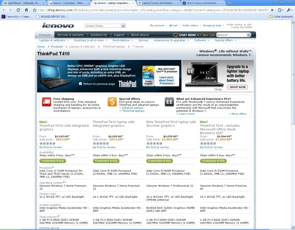The width and height of the screenshot is (295, 230).
Task: Click the Return to previous page arrow
Action: [80, 84]
